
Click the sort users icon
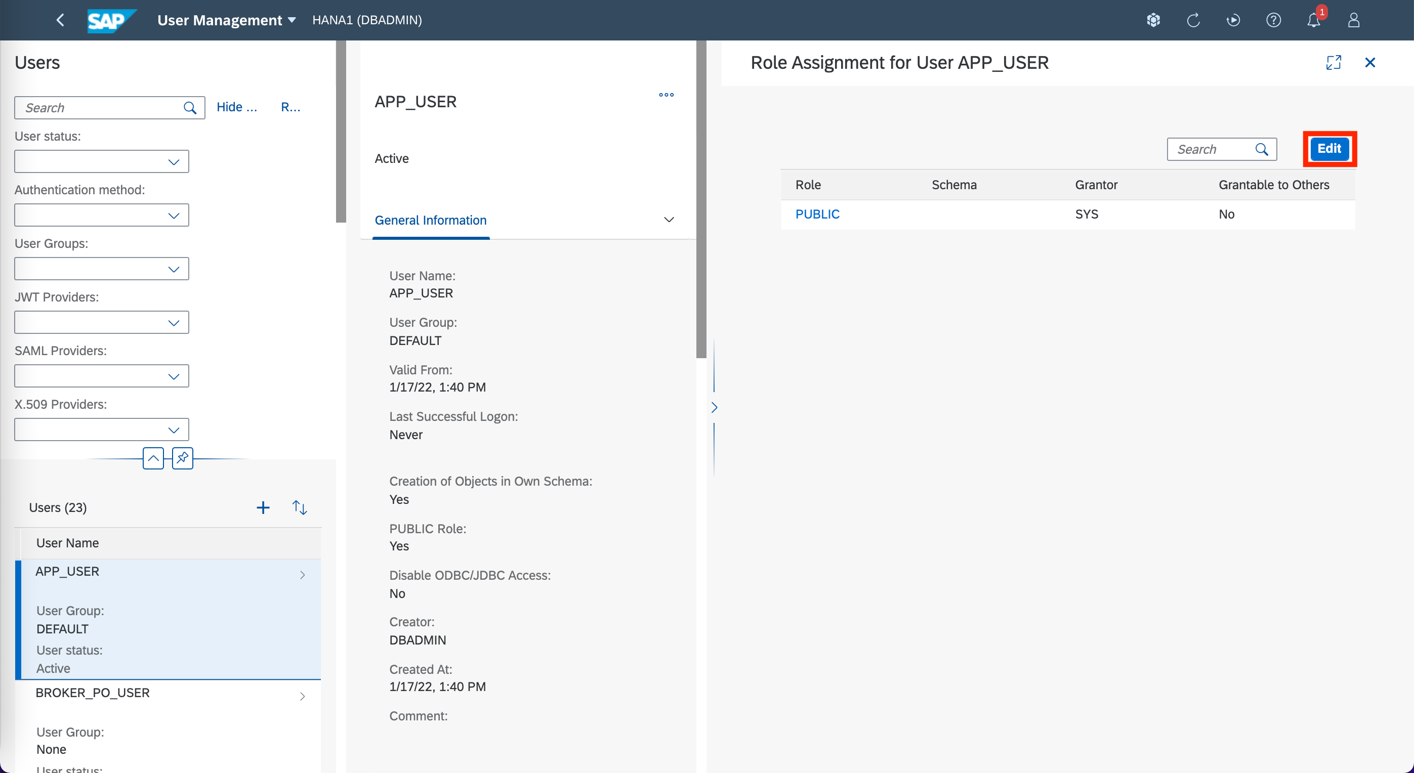(299, 507)
